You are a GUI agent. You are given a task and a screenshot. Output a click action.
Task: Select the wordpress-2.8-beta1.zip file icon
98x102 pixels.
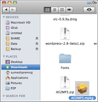coord(65,34)
